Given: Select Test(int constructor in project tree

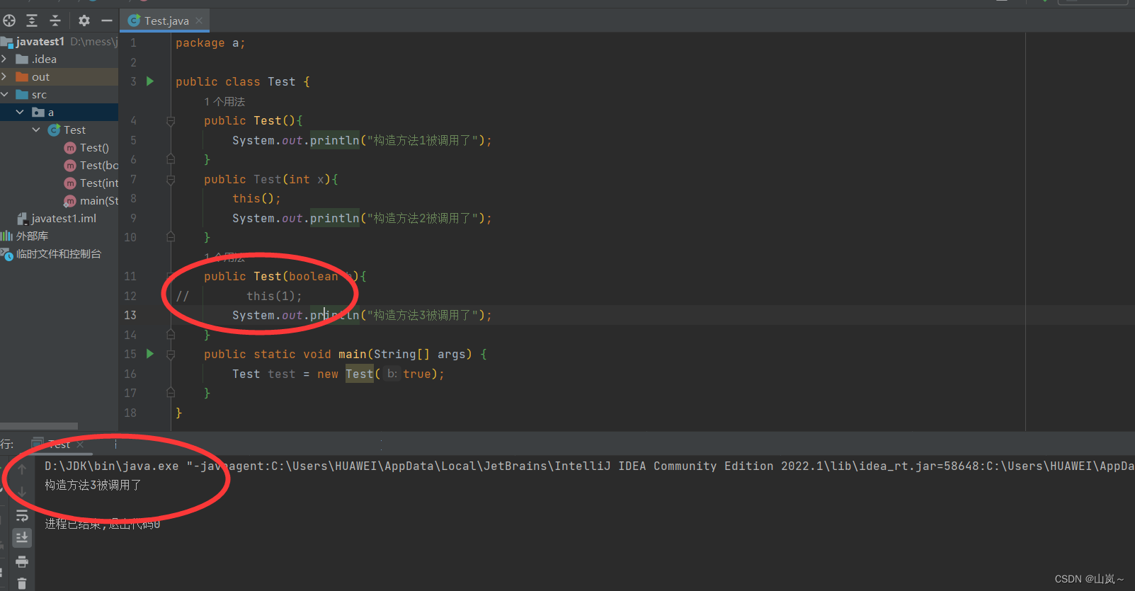Looking at the screenshot, I should tap(98, 183).
